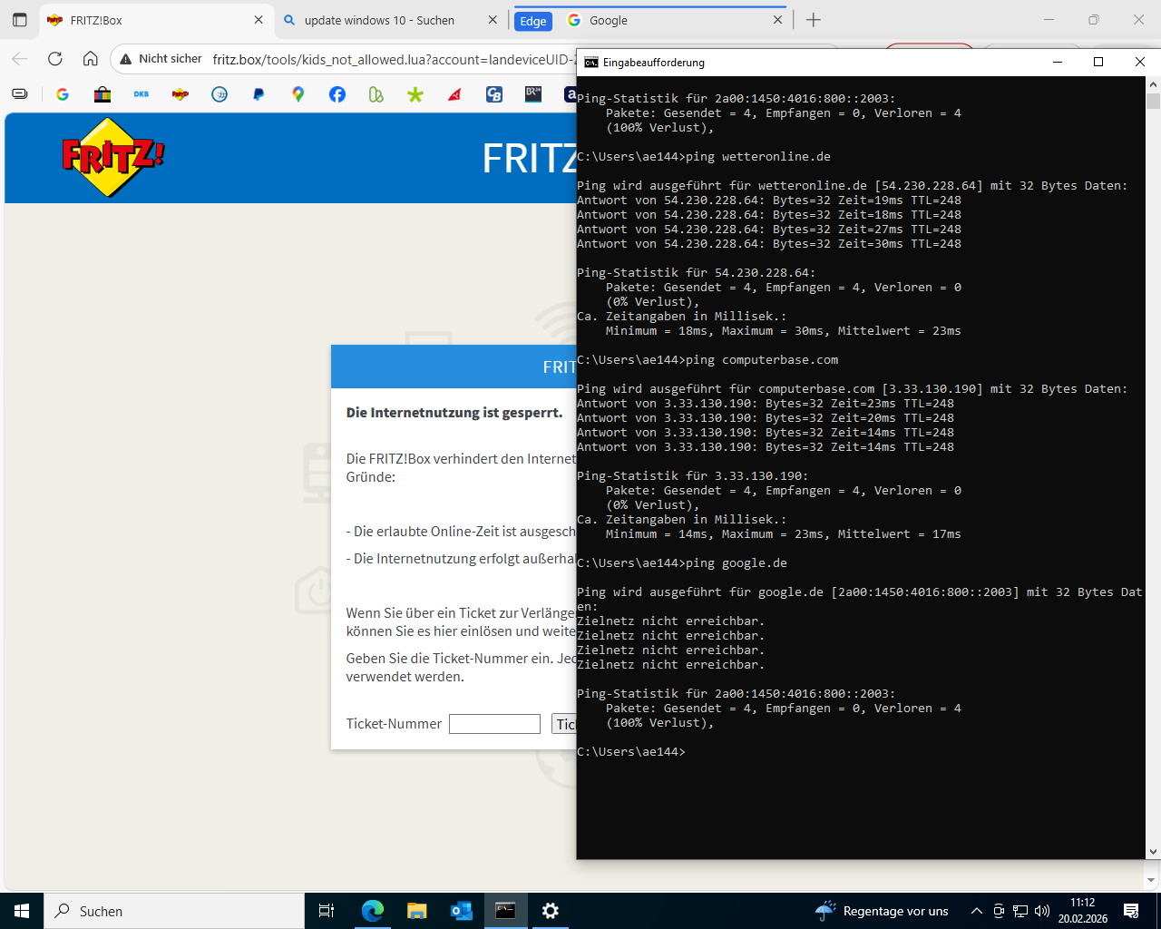Click the 'ping wetteronline.de' command line
The width and height of the screenshot is (1161, 929).
704,157
